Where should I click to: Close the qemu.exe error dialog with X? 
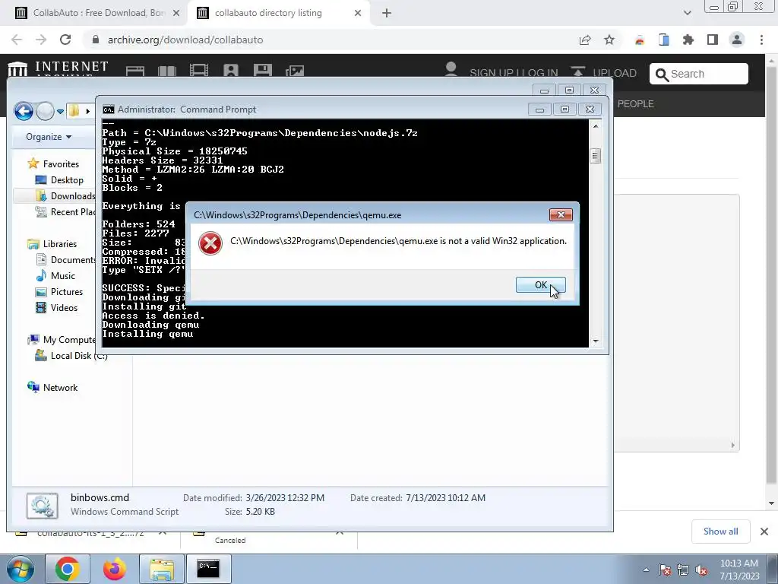click(x=561, y=214)
